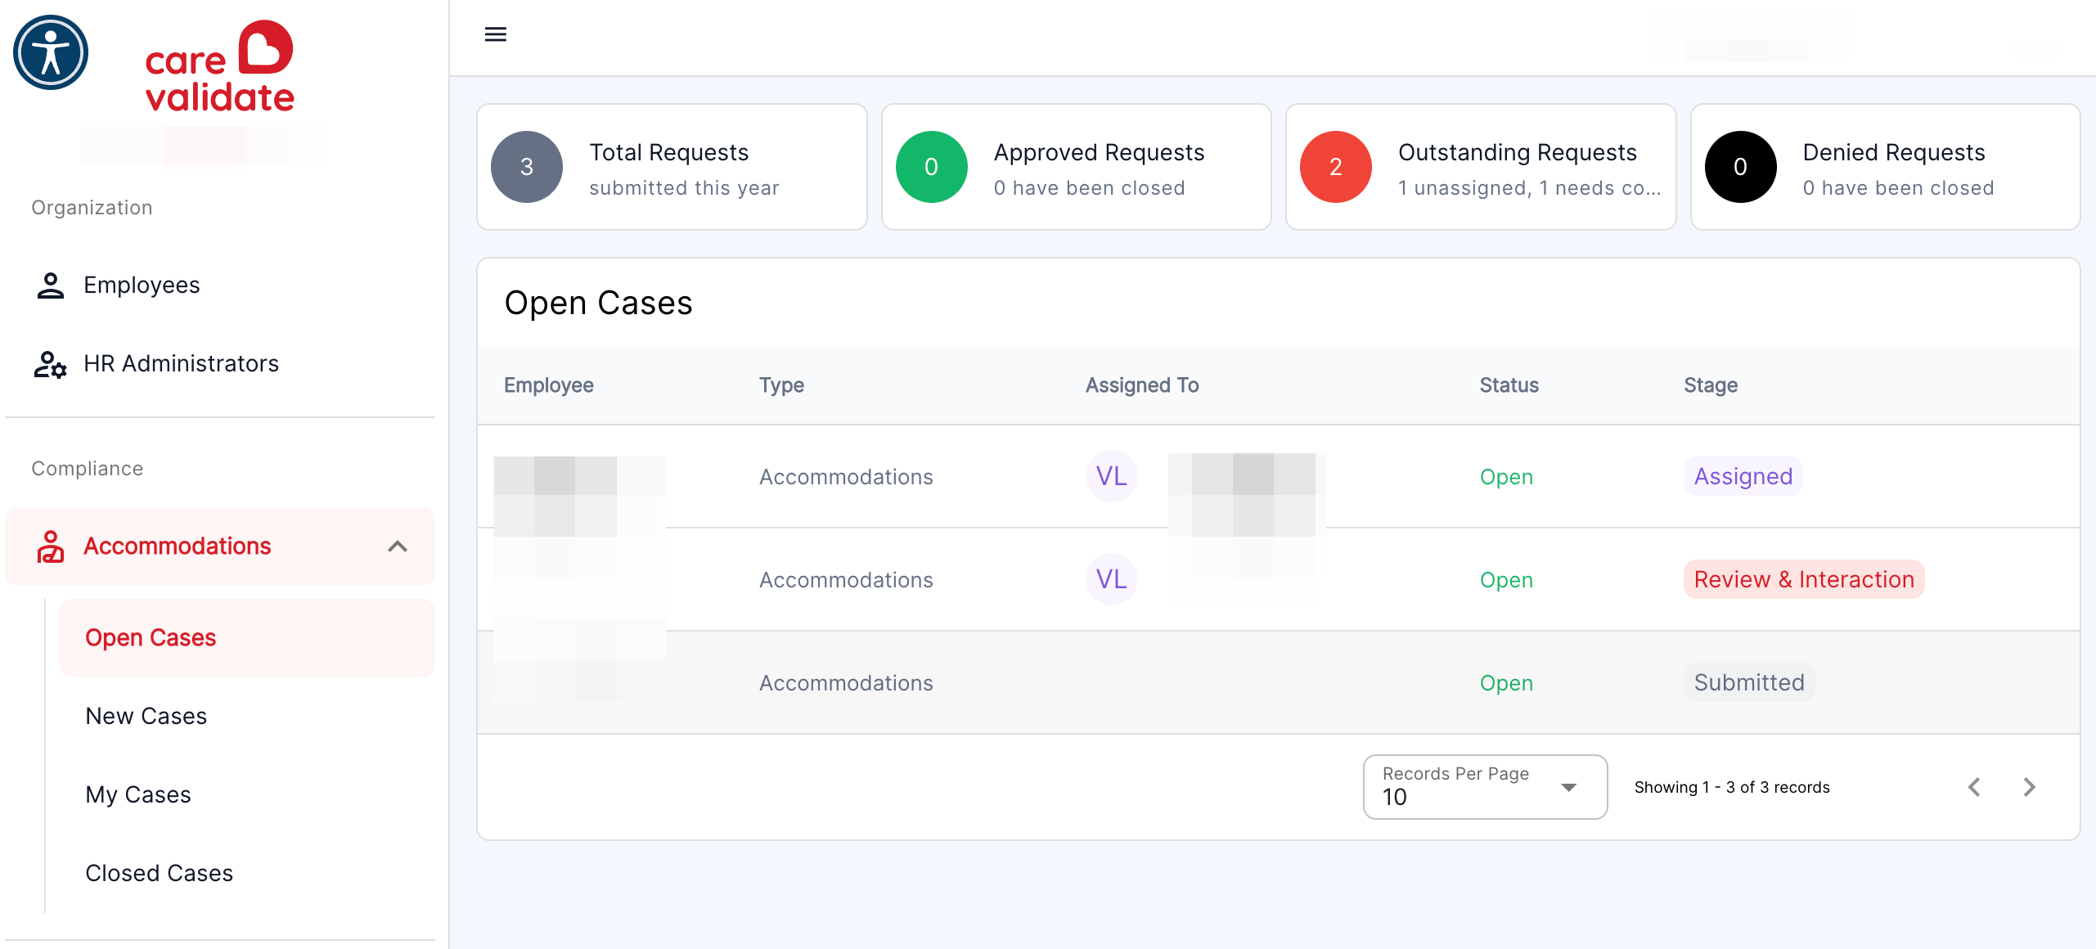Click the Submitted stage badge
2096x949 pixels.
click(1749, 682)
